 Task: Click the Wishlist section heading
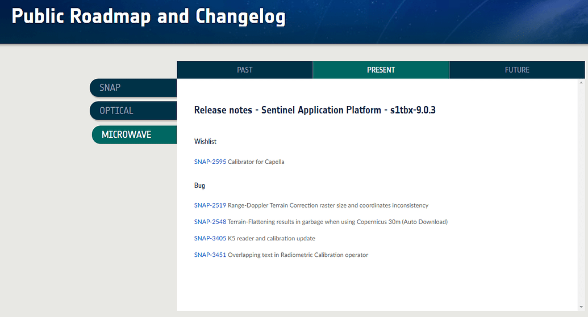click(205, 141)
